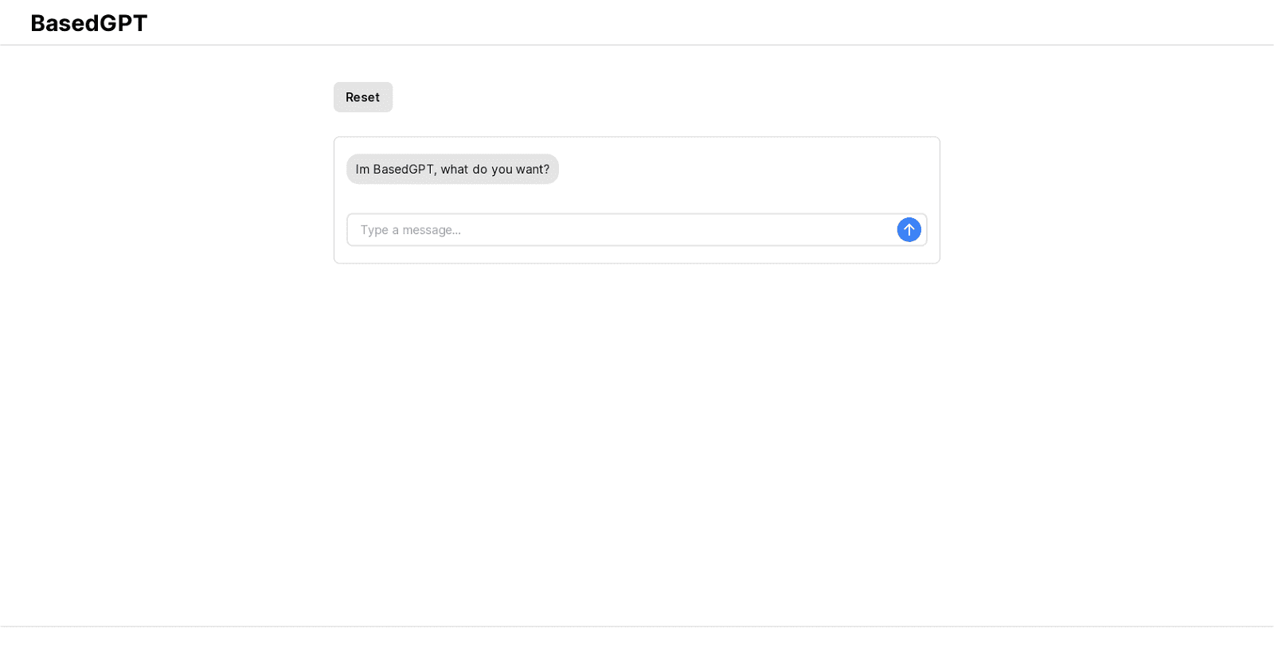Click the gray Reset button above the chat

(362, 97)
